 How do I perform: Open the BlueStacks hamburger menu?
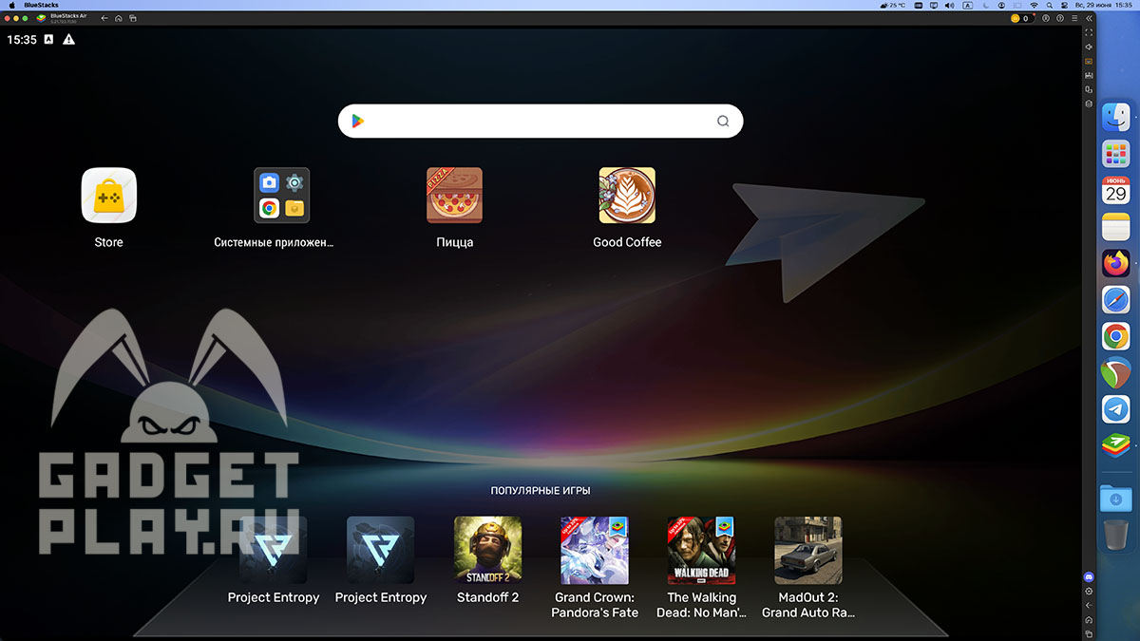[x=1074, y=18]
